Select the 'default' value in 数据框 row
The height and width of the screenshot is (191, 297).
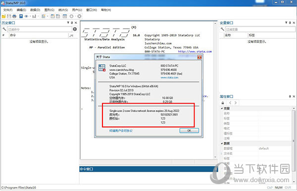(x=264, y=149)
